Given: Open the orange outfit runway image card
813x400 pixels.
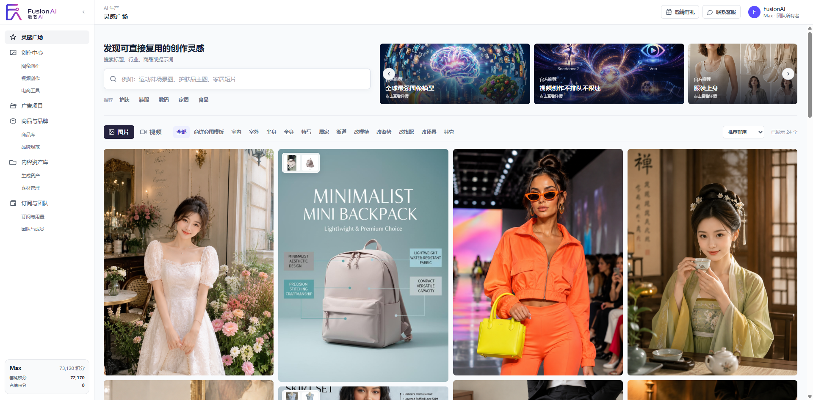Looking at the screenshot, I should (538, 262).
